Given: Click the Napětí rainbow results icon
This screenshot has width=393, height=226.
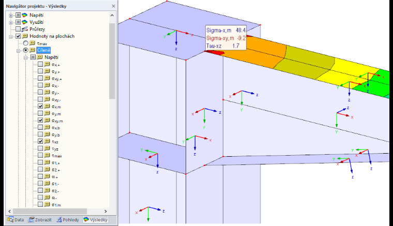Looking at the screenshot, I should pyautogui.click(x=25, y=16).
